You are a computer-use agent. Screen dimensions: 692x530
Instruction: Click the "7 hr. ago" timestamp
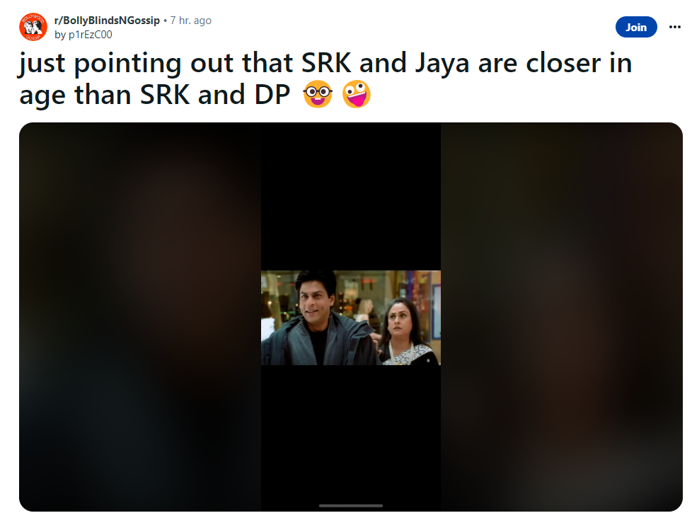(x=190, y=21)
